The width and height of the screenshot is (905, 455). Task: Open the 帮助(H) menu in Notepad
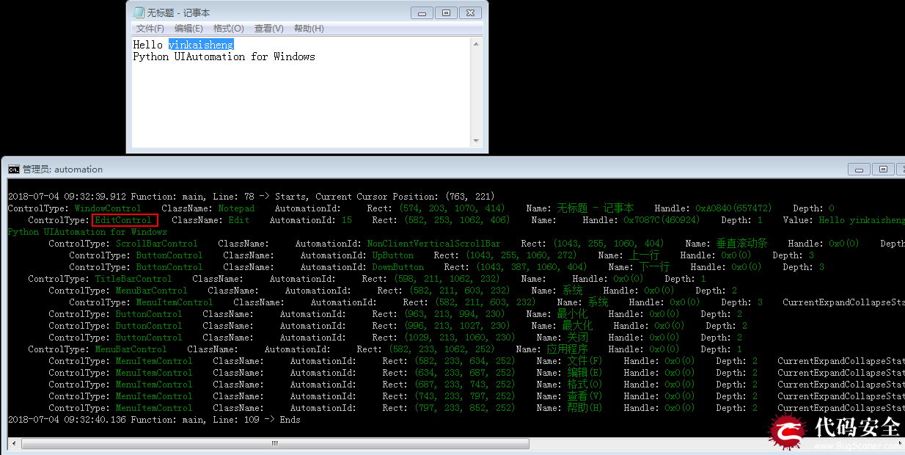click(x=309, y=29)
